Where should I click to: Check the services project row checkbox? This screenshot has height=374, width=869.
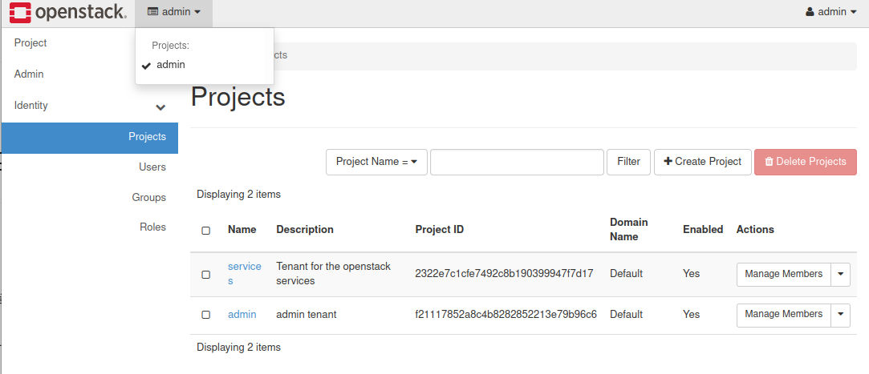coord(205,275)
